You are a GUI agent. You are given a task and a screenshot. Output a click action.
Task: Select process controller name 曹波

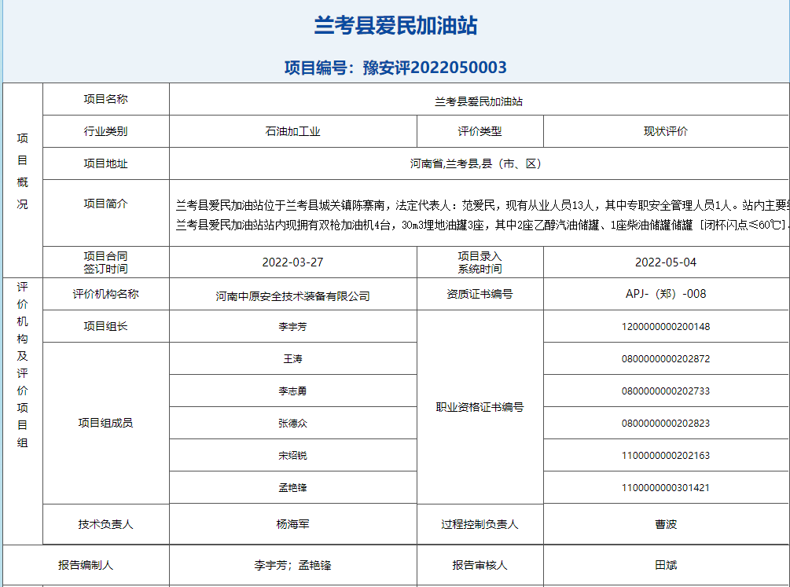click(x=666, y=524)
